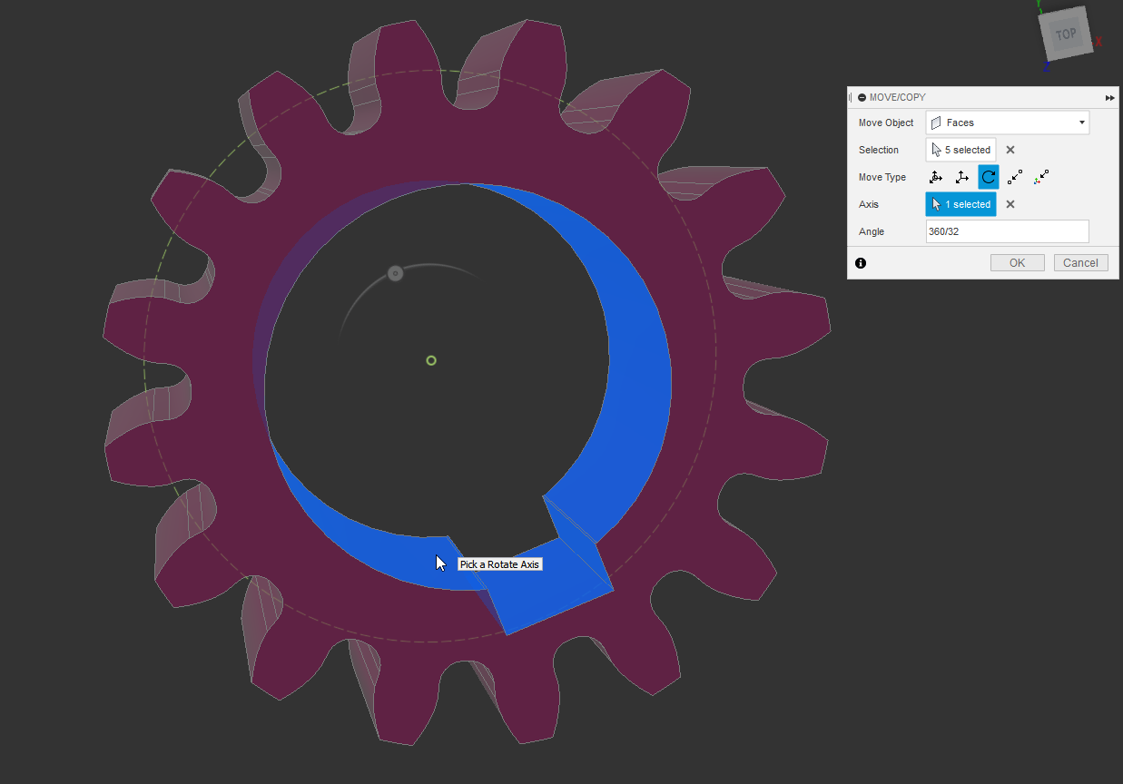Viewport: 1123px width, 784px height.
Task: Cancel the Move/Copy dialog
Action: 1081,262
